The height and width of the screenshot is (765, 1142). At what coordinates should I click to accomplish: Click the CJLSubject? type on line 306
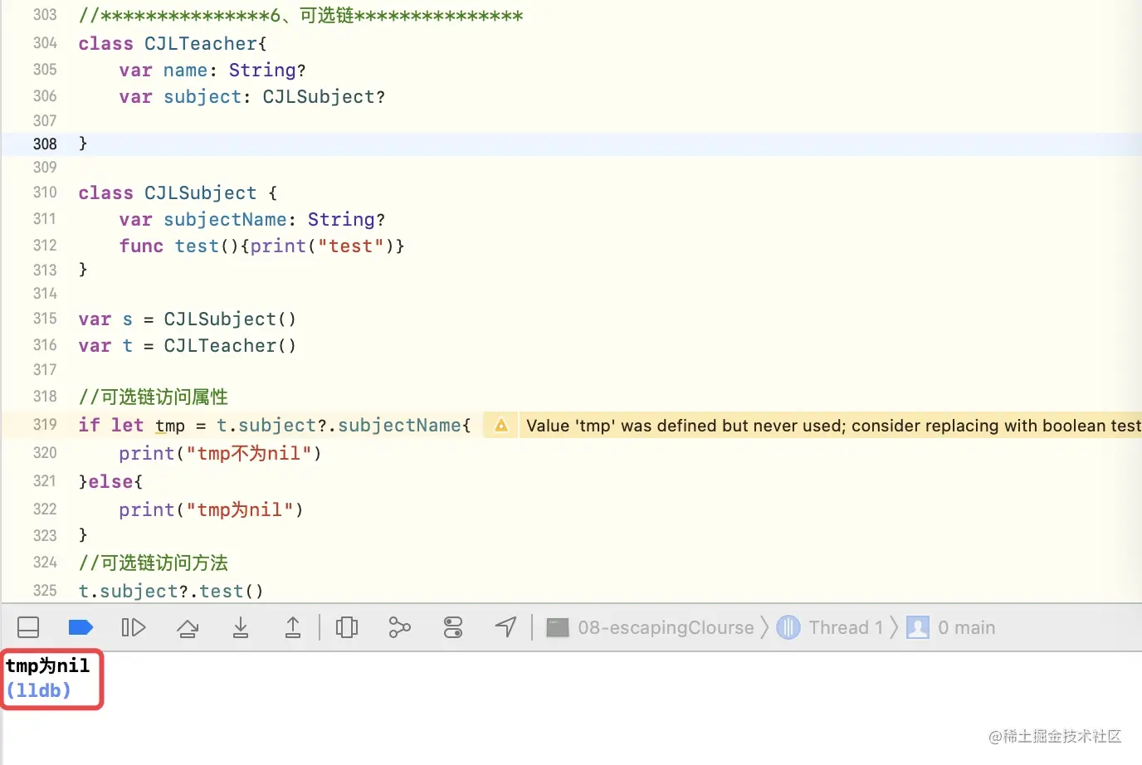[x=324, y=96]
